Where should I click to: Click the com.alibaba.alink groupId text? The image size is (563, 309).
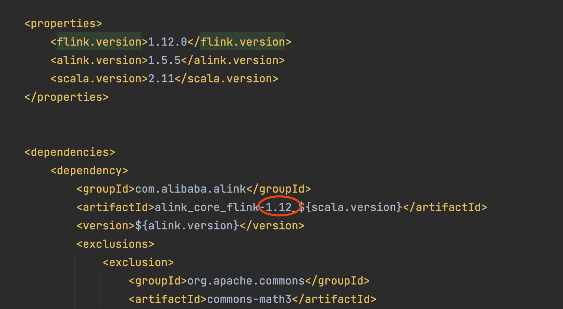click(x=190, y=189)
